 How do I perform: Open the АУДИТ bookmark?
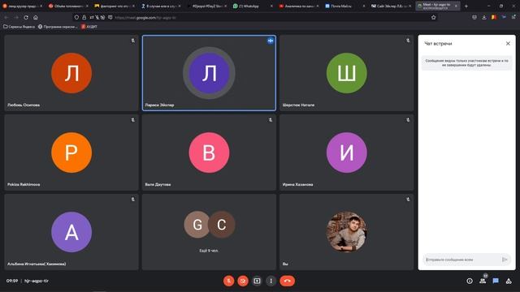click(x=89, y=27)
